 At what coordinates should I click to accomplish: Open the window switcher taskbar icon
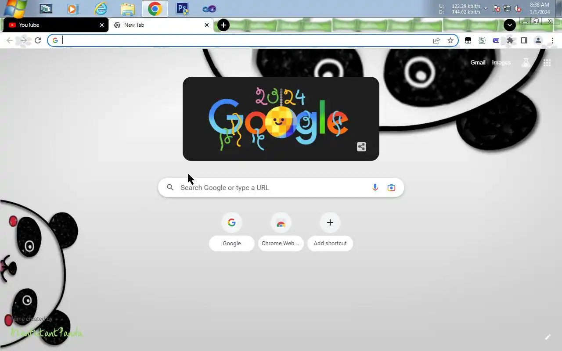(x=45, y=8)
